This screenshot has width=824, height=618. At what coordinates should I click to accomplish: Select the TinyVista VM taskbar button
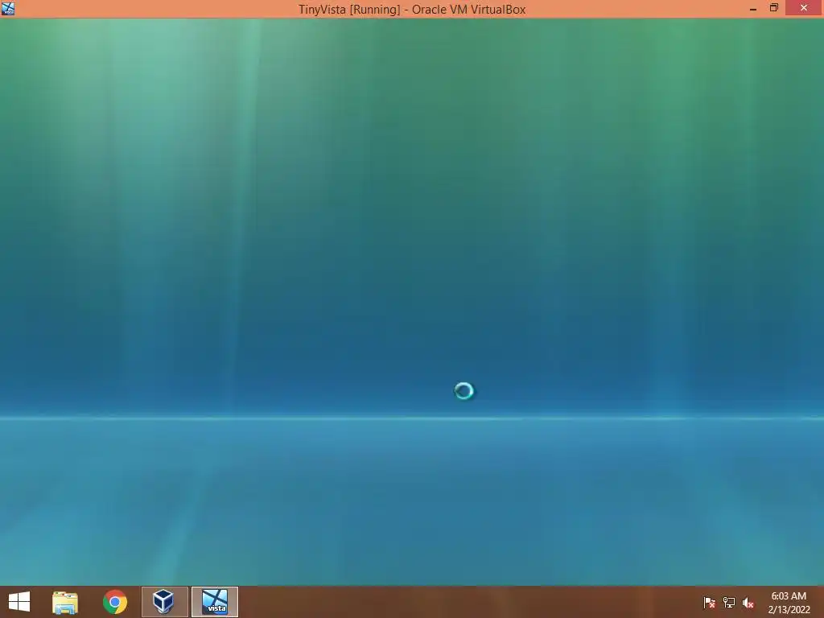tap(214, 602)
